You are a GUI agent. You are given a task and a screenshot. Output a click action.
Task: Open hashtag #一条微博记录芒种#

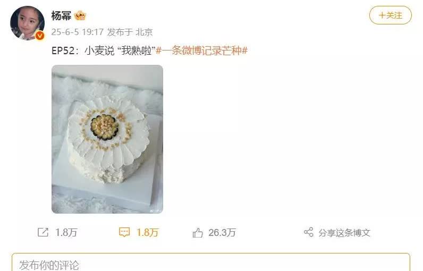[202, 50]
